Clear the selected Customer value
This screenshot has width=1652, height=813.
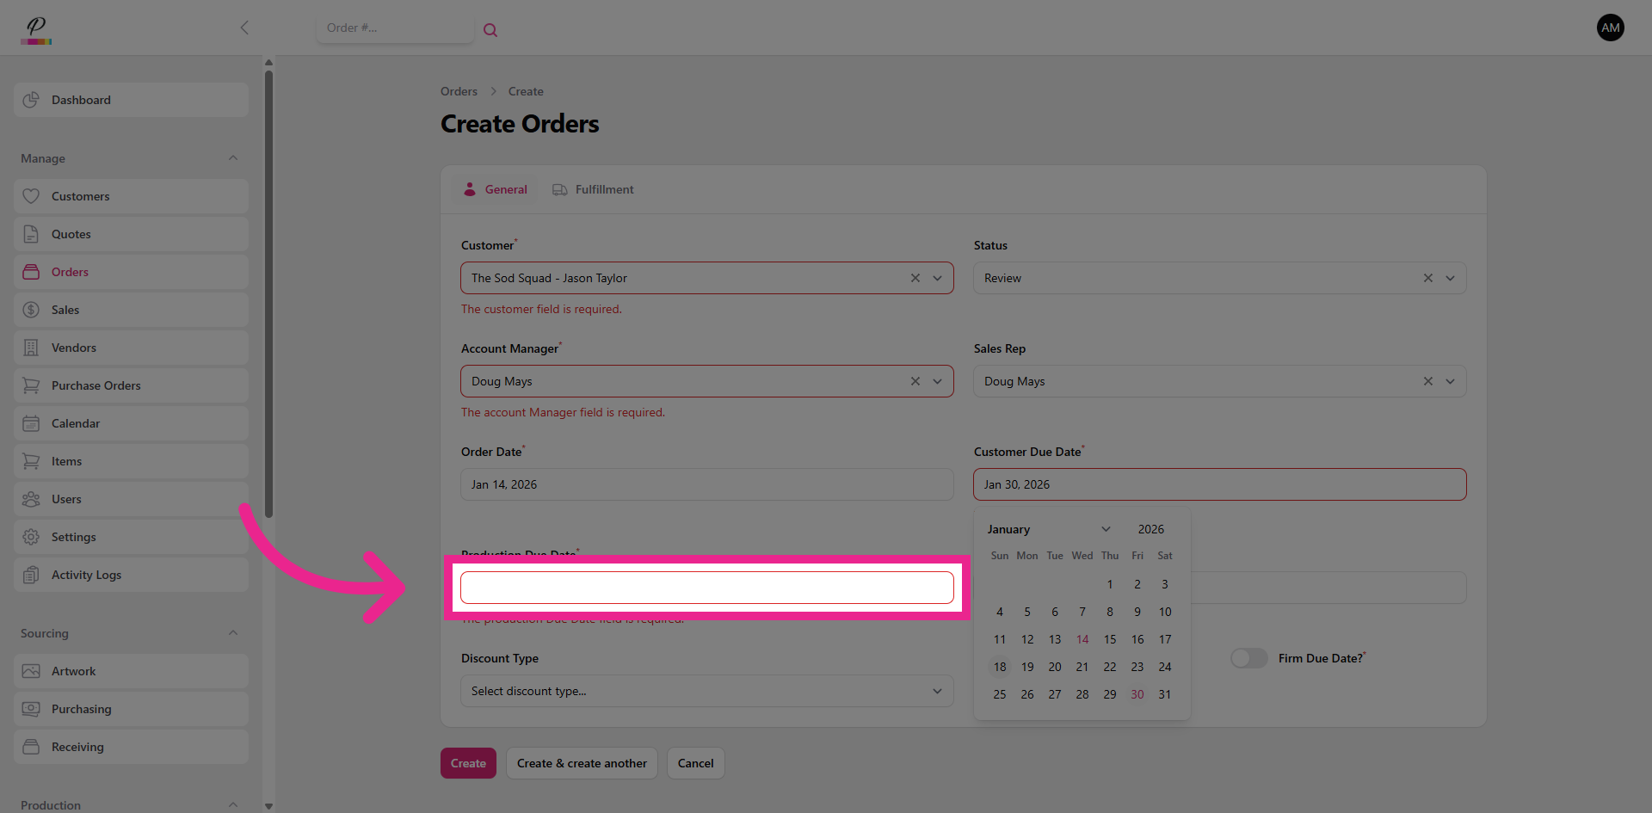(915, 278)
